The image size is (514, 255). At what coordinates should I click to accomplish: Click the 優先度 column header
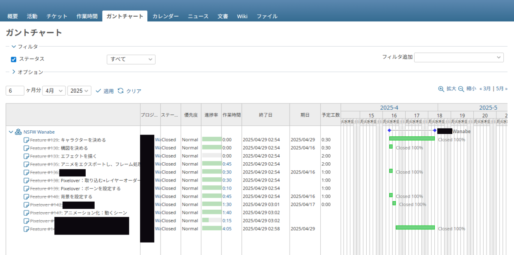coord(191,115)
